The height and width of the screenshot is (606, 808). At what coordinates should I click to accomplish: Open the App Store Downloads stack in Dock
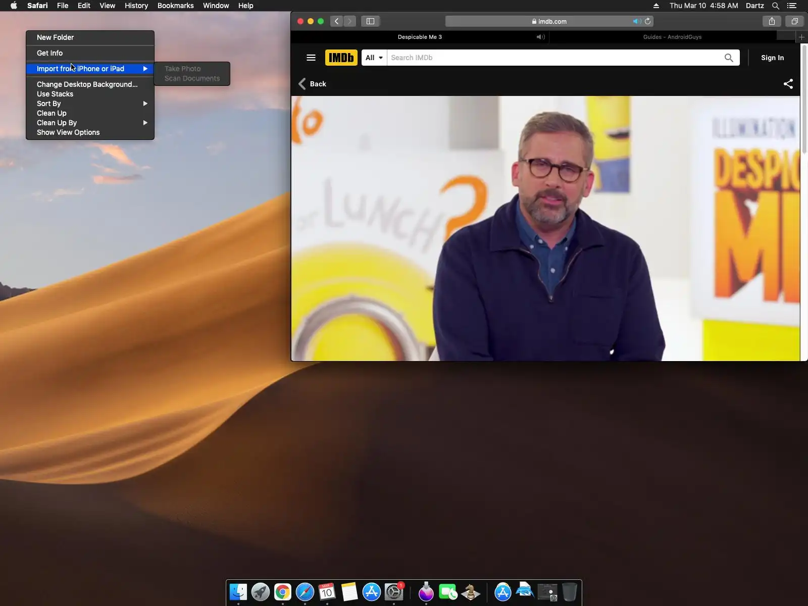click(x=503, y=592)
